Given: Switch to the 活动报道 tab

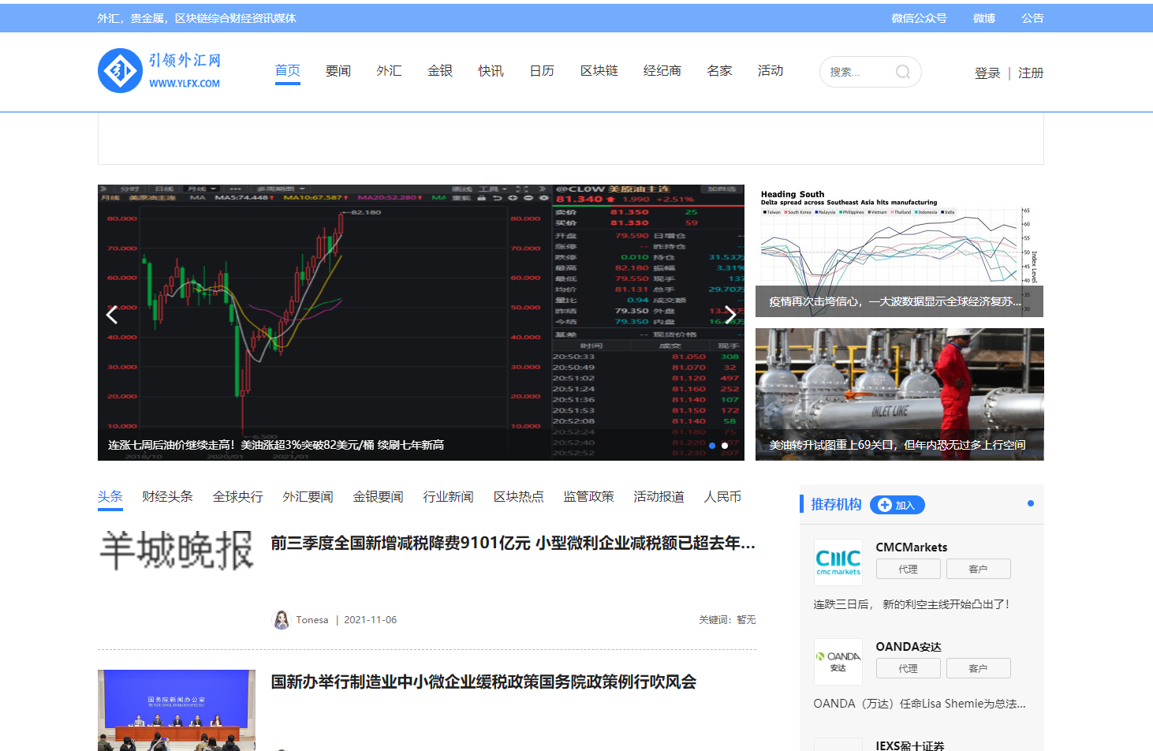Looking at the screenshot, I should [x=659, y=497].
